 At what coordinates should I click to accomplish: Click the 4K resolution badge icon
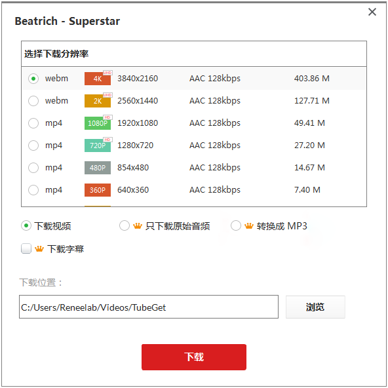(x=98, y=78)
